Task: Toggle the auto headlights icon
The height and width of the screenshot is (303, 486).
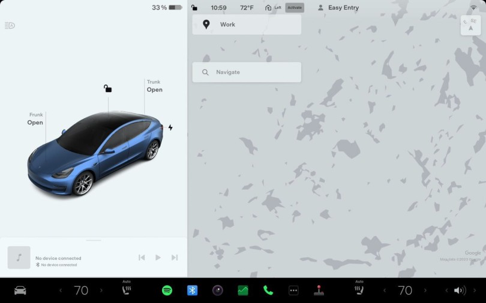Action: coord(10,26)
